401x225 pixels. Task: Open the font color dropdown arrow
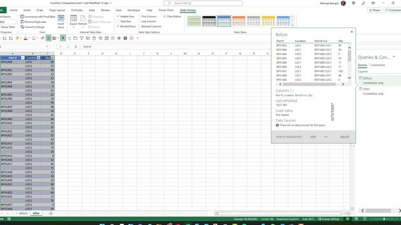(x=29, y=38)
